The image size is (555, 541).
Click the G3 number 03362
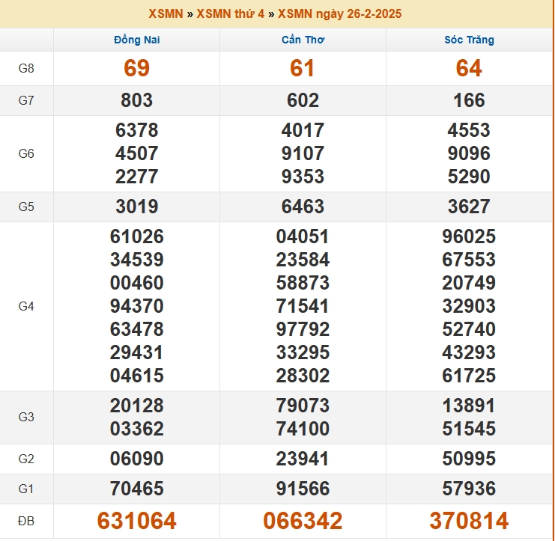click(136, 429)
